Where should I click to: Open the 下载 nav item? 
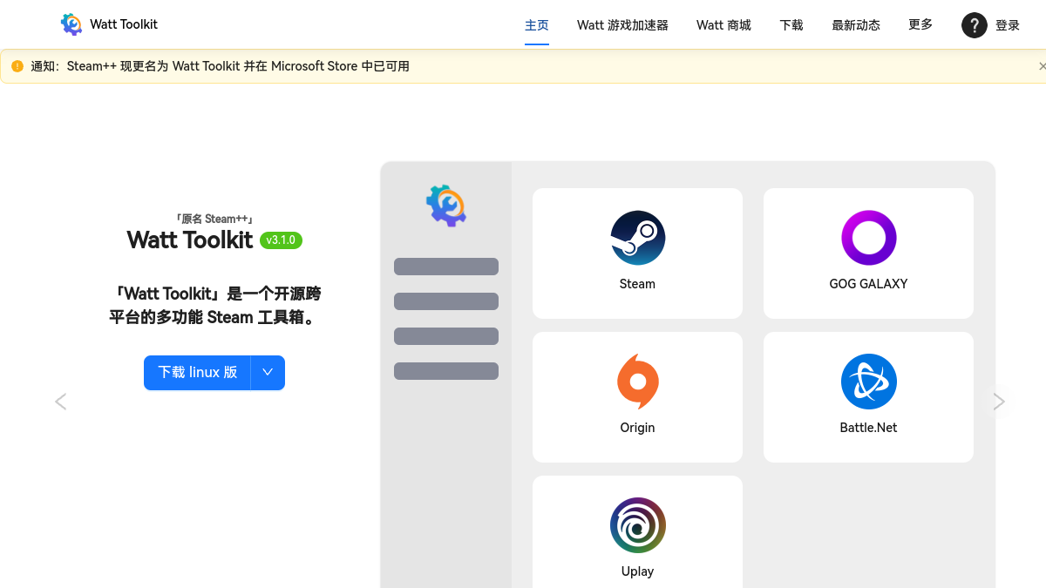pos(791,25)
